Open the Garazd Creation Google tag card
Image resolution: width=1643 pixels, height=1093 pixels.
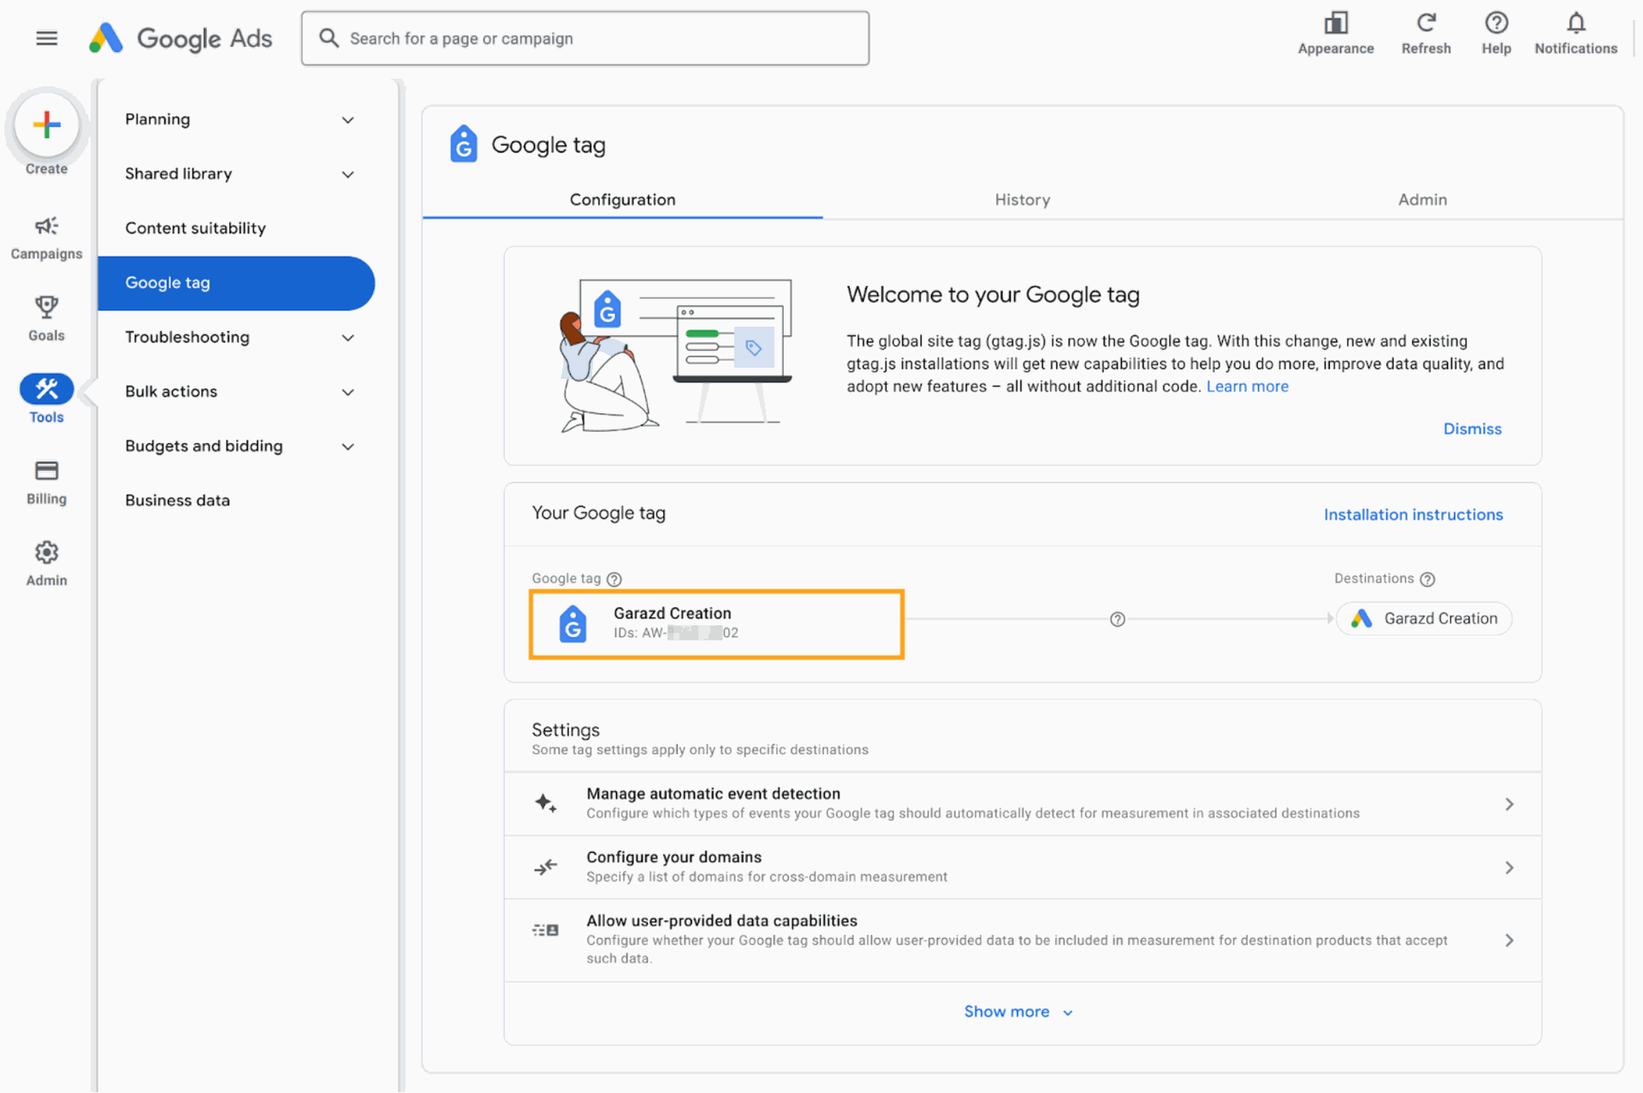[716, 623]
